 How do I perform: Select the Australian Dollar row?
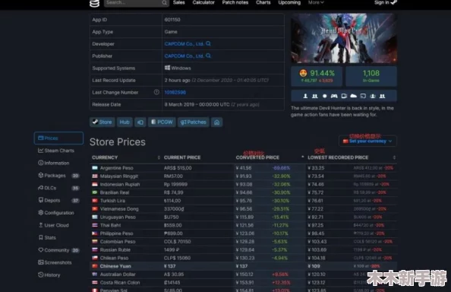click(243, 275)
